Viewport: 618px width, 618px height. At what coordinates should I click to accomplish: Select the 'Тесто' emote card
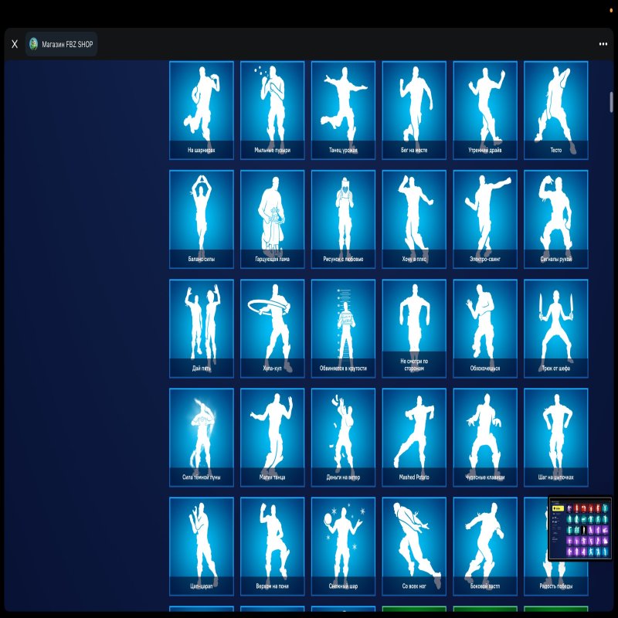pyautogui.click(x=555, y=110)
